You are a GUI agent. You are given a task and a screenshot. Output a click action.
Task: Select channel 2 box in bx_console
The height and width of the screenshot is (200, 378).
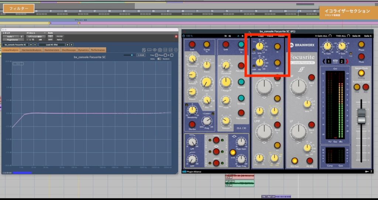[x=342, y=62]
